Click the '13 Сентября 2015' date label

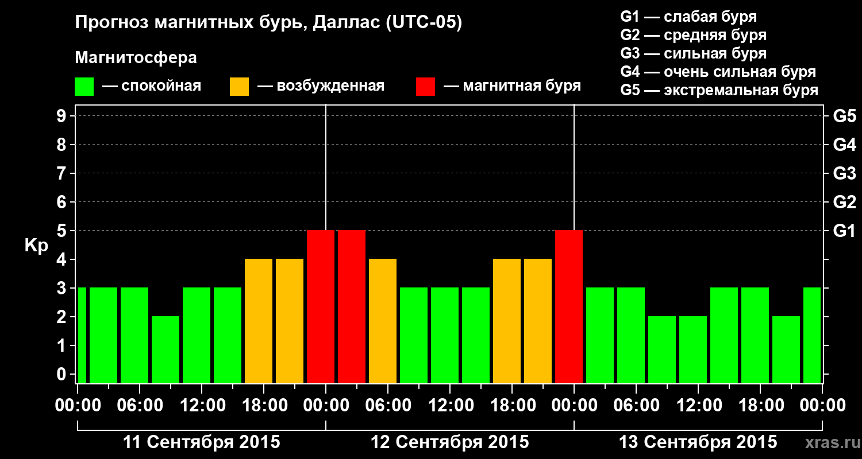pos(698,442)
